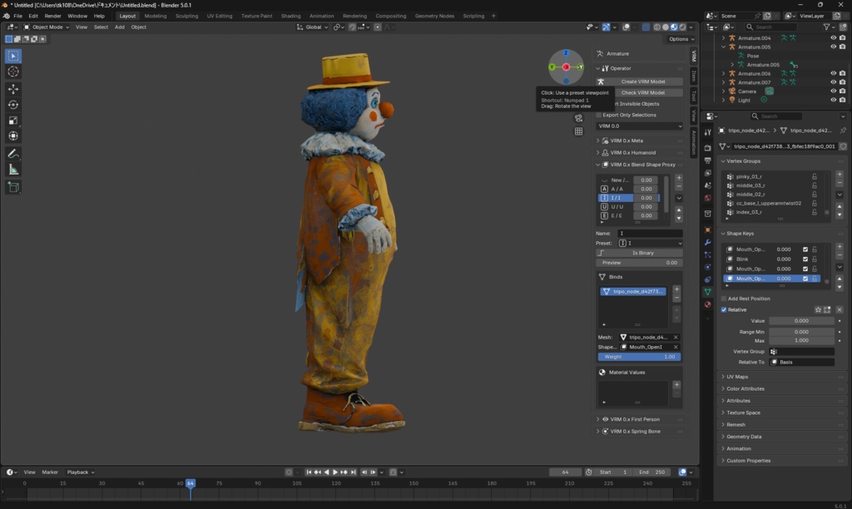
Task: Open Marker menu in timeline
Action: pos(50,472)
